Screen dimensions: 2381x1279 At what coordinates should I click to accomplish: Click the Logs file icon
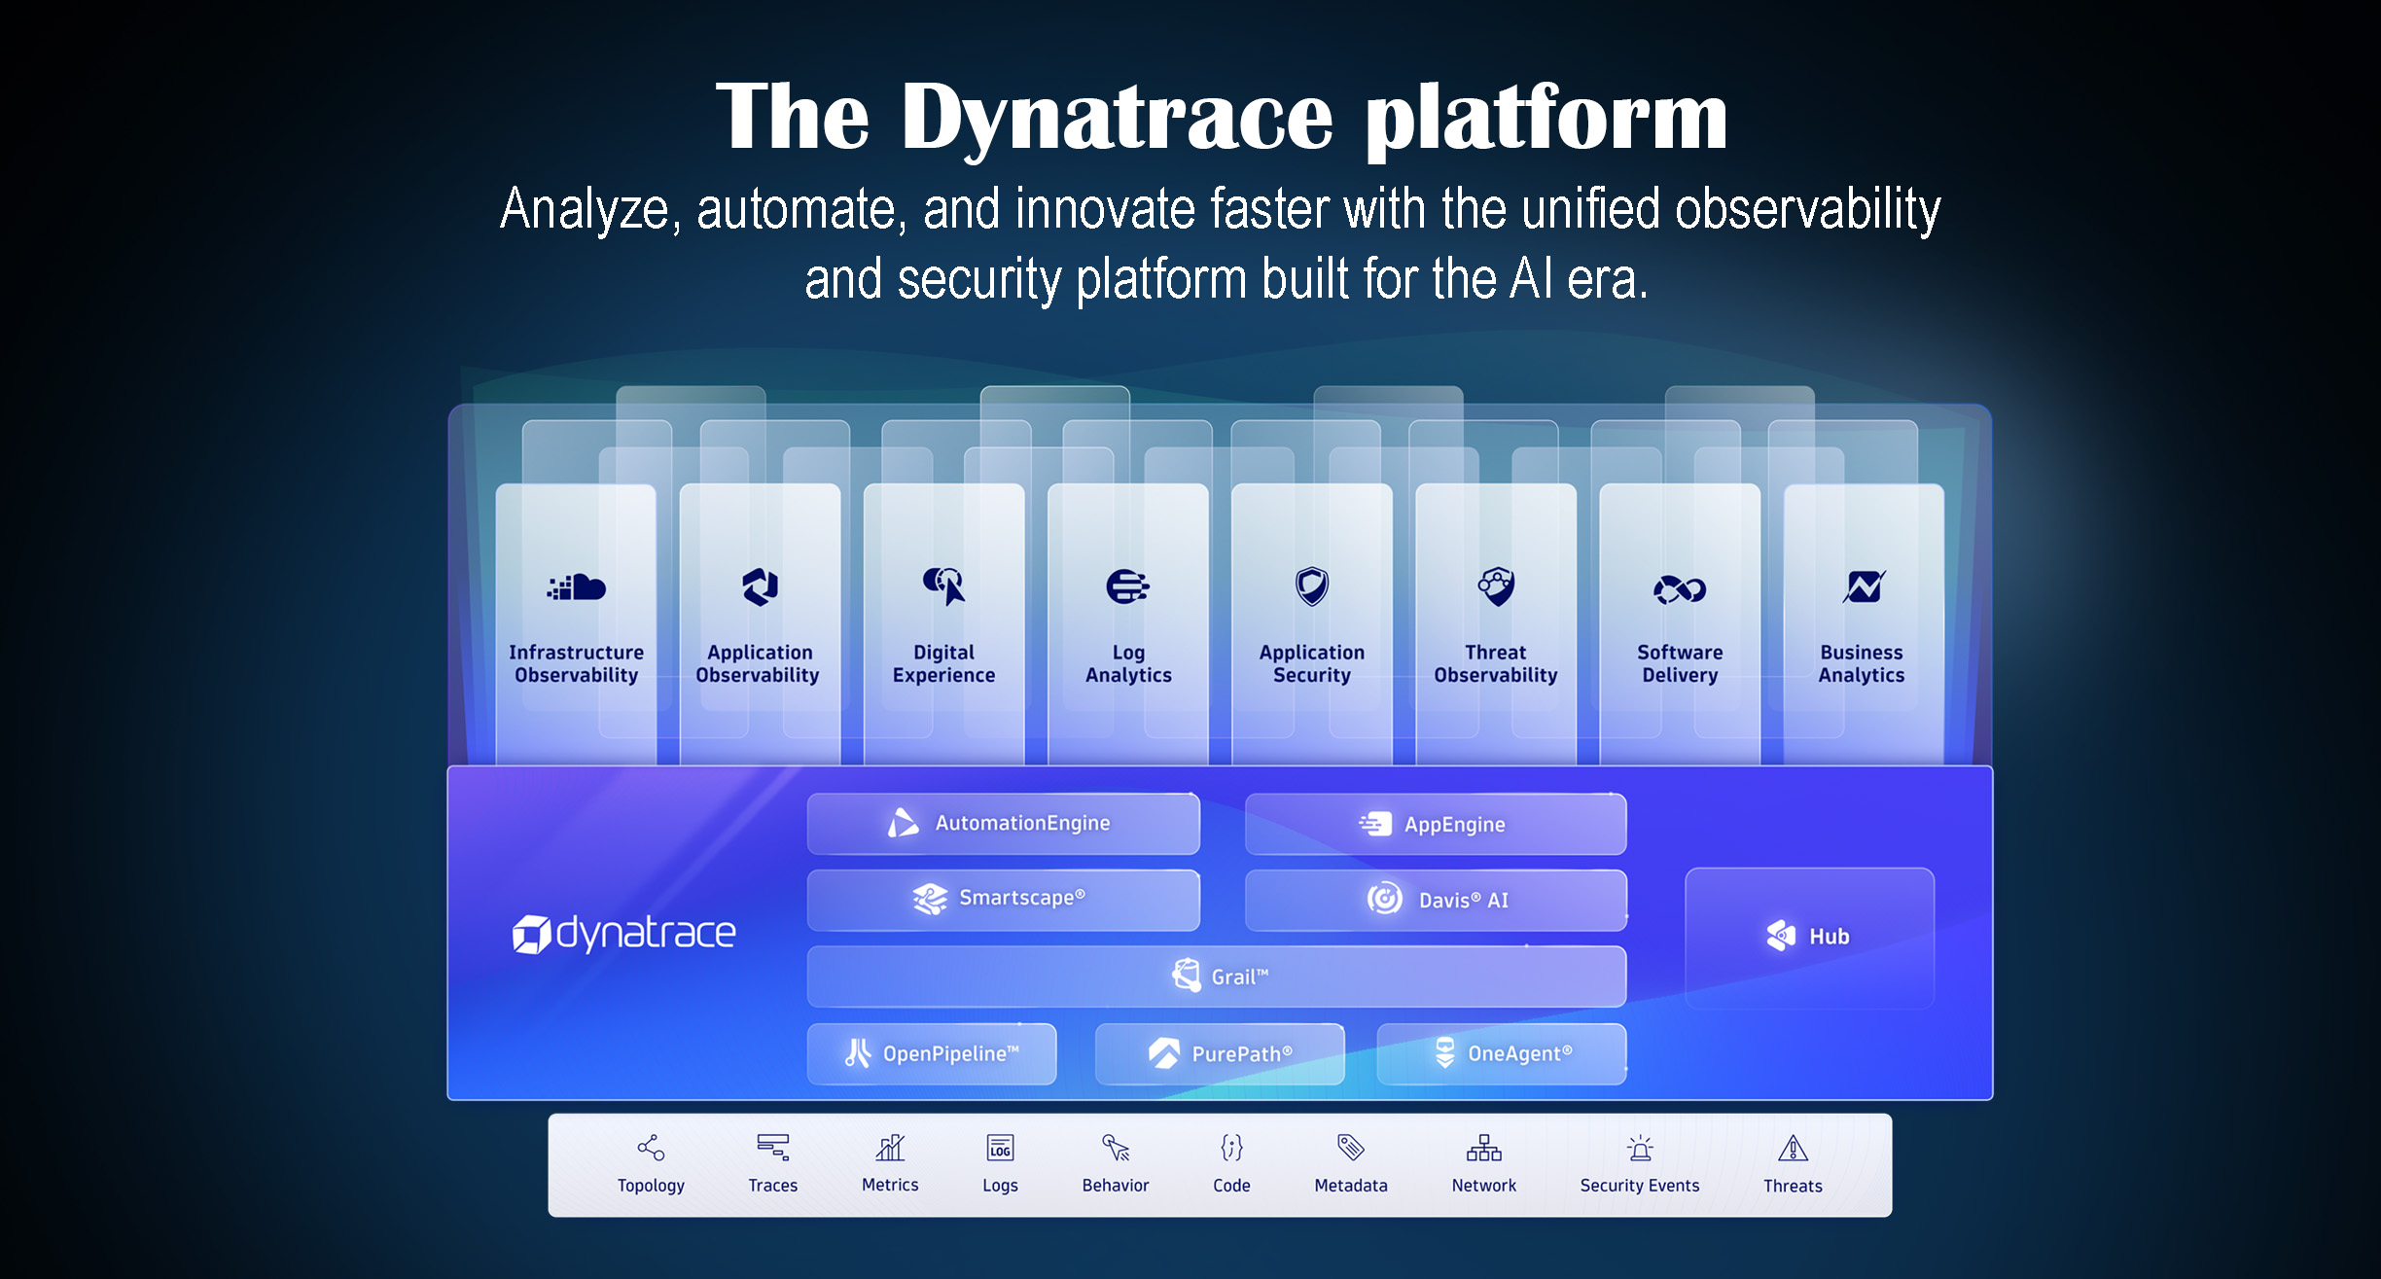[x=1000, y=1148]
